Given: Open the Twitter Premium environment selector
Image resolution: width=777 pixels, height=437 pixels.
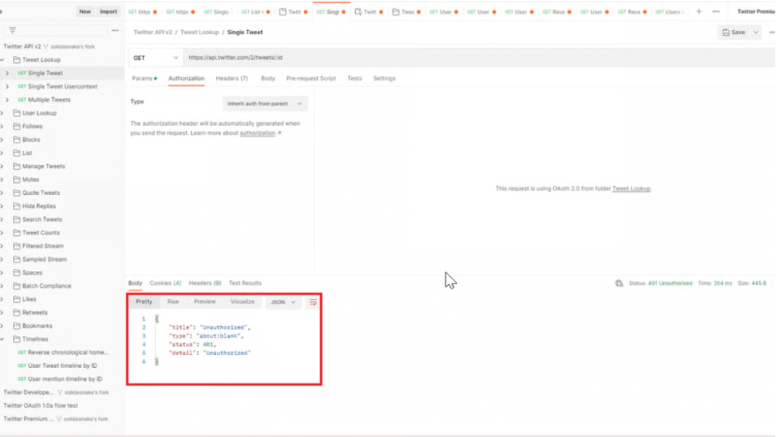Looking at the screenshot, I should [x=756, y=11].
